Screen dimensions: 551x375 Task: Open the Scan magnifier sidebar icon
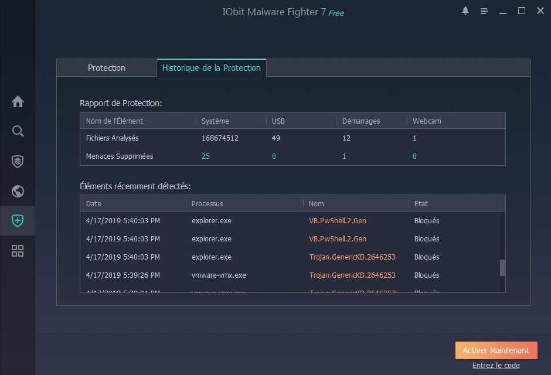coord(18,131)
